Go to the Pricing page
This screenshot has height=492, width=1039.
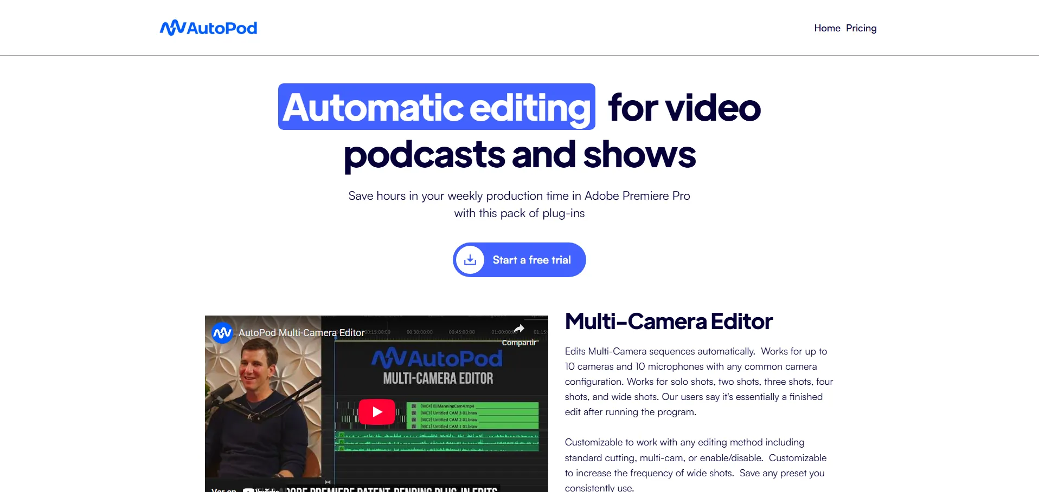[861, 28]
